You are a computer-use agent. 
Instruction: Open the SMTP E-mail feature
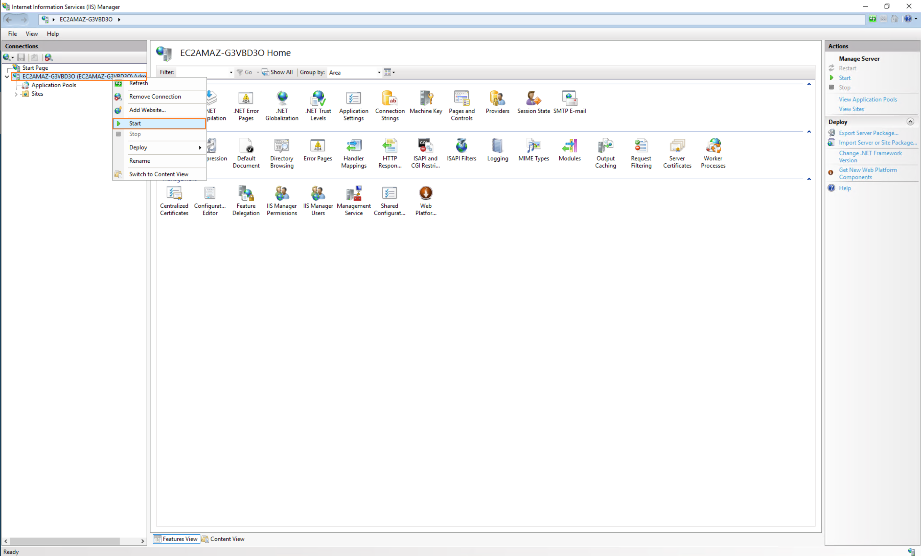569,102
